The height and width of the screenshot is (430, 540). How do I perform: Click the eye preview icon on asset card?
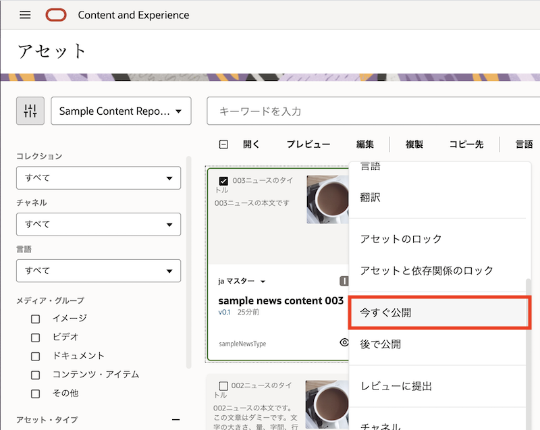[344, 343]
